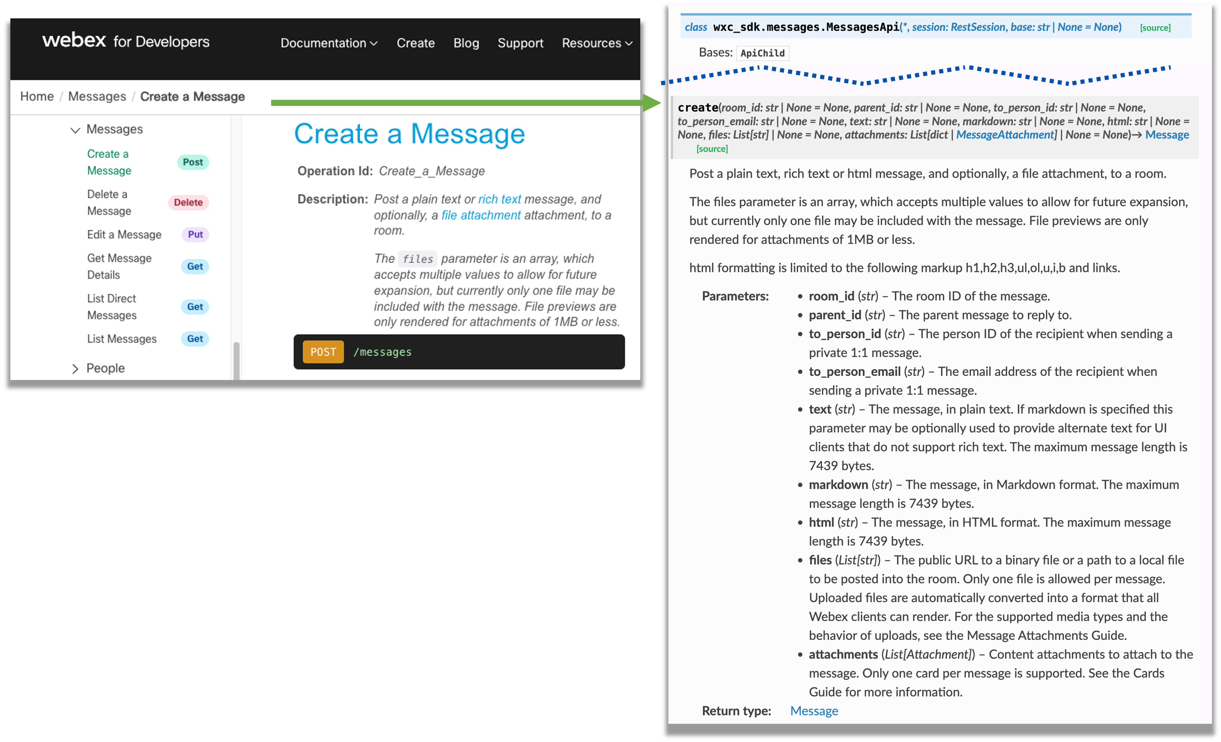Viewport: 1221px width, 742px height.
Task: Follow the rich text link in description
Action: (x=499, y=199)
